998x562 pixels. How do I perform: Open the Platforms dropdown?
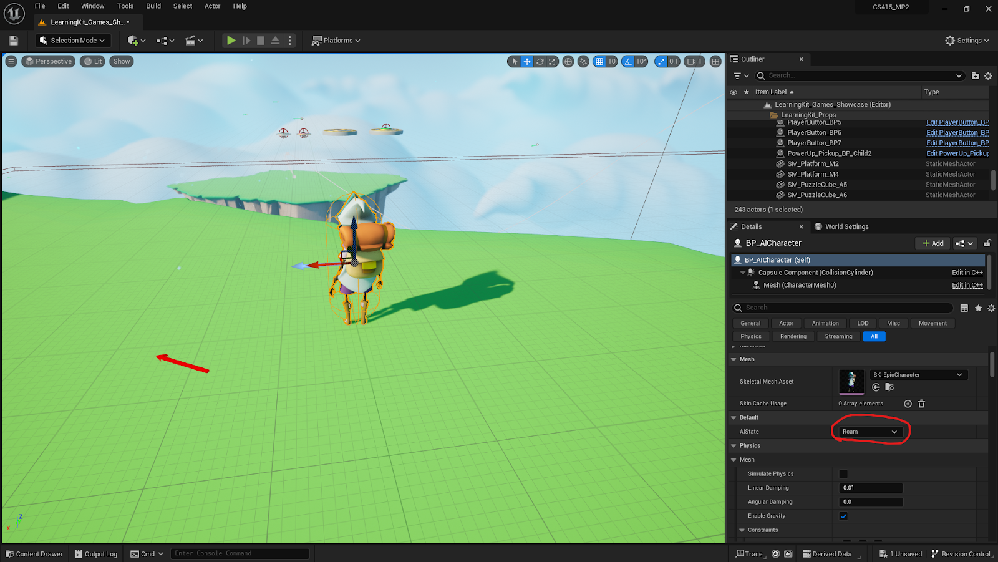click(336, 41)
